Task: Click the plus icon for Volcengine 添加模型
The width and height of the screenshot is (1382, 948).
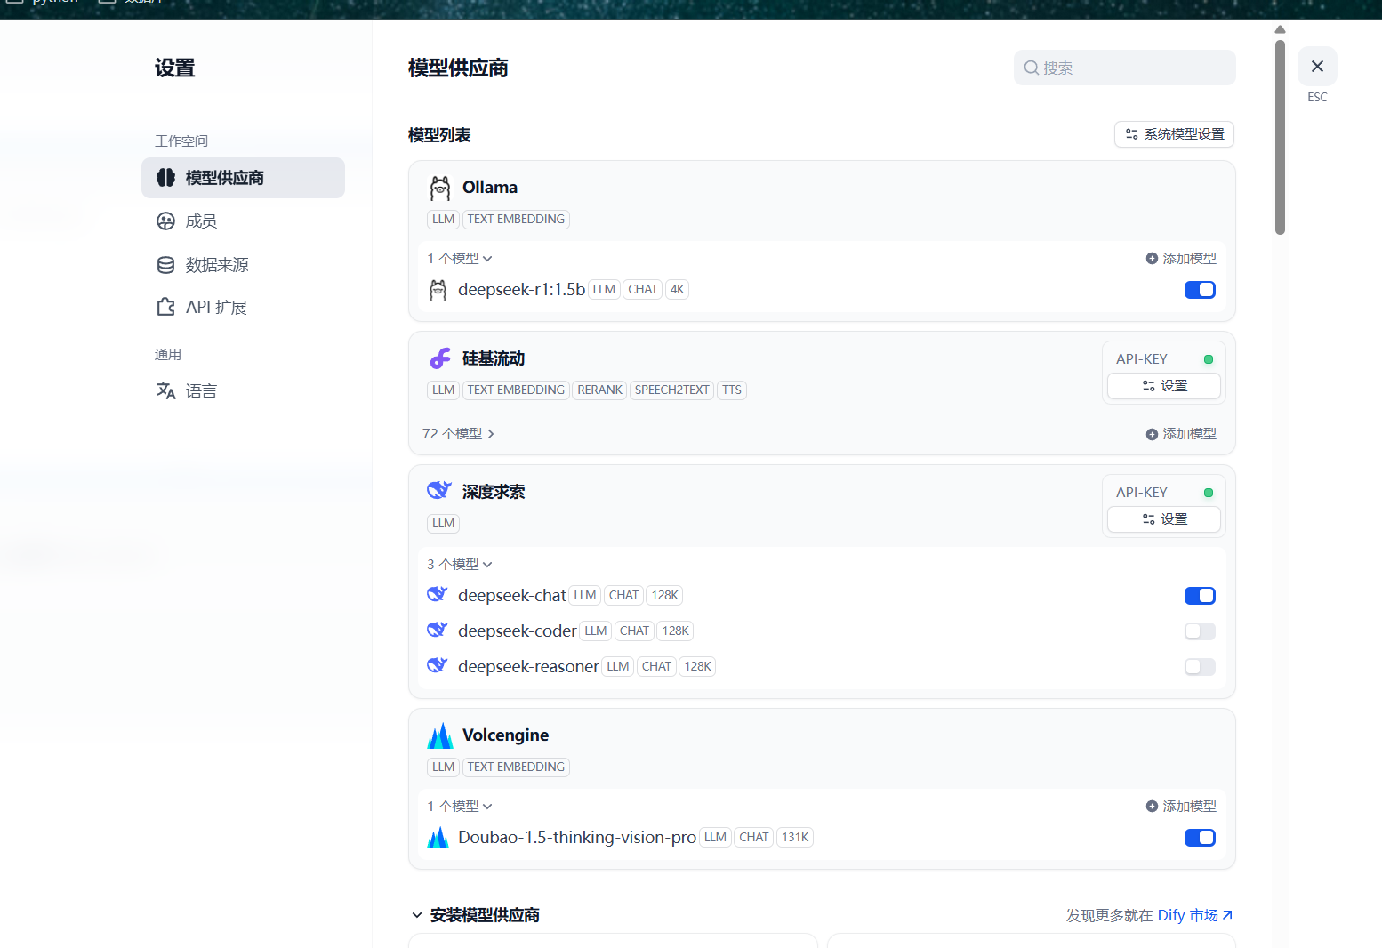Action: (x=1152, y=807)
